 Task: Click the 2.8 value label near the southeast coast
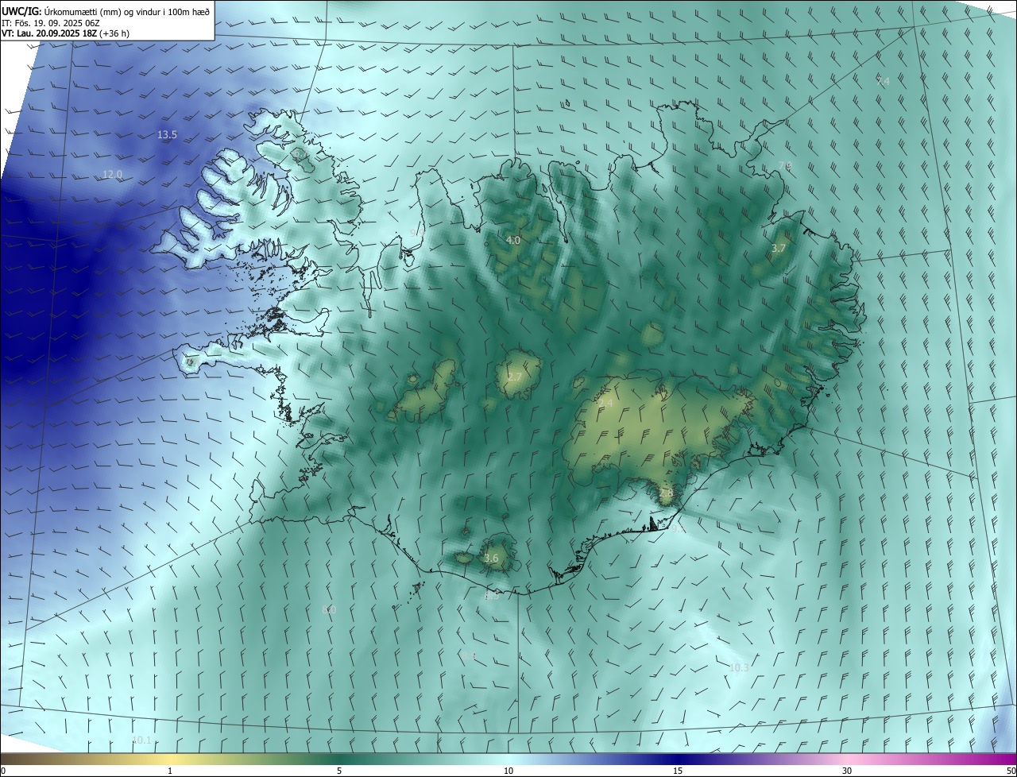point(666,493)
